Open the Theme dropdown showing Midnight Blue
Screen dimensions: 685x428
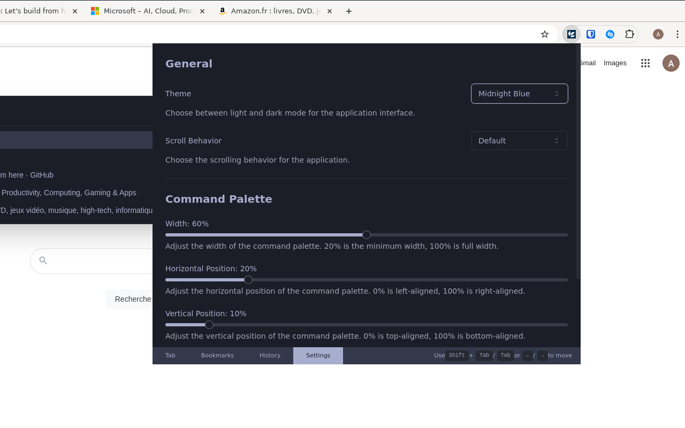519,94
